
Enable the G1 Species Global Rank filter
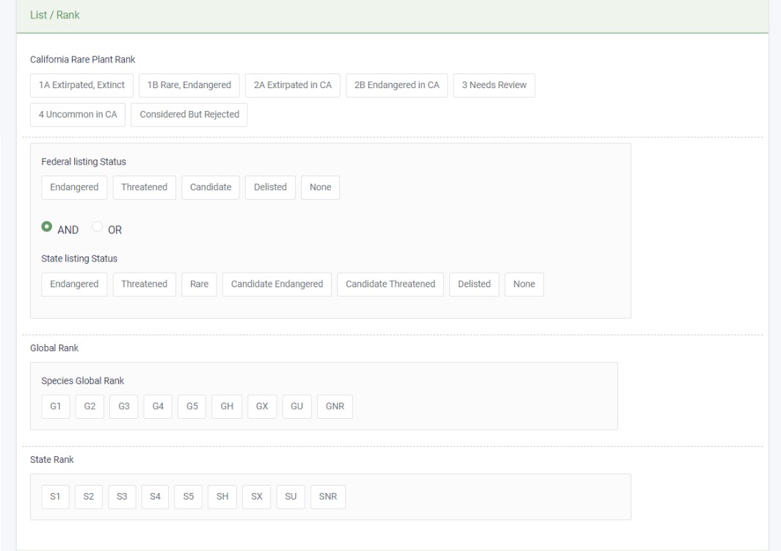pos(54,406)
